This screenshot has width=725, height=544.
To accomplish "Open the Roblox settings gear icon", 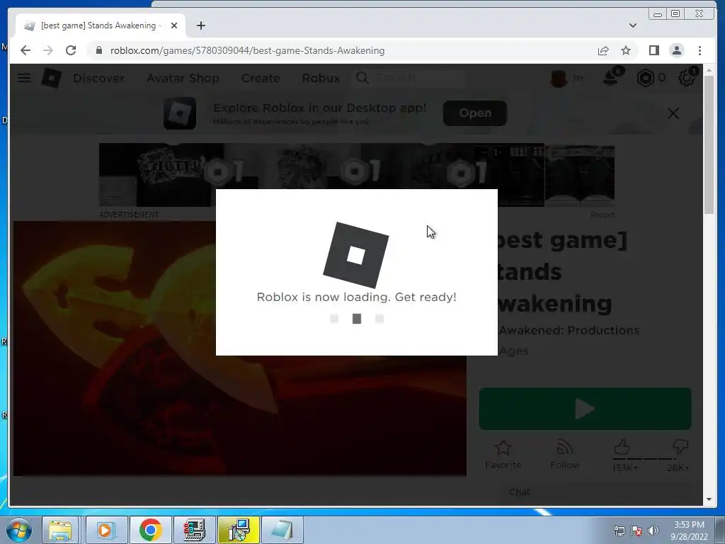I will 687,77.
